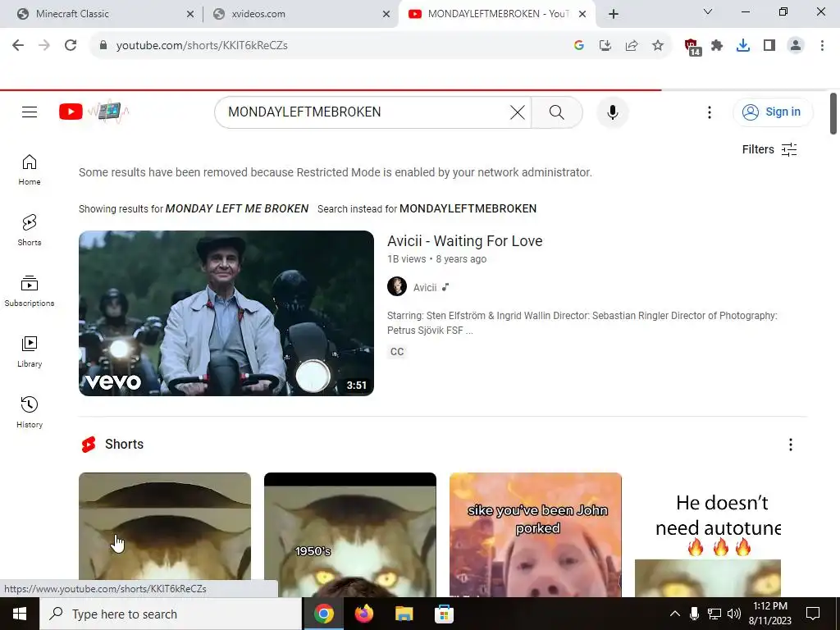Open Library in sidebar
The height and width of the screenshot is (630, 840).
click(30, 352)
